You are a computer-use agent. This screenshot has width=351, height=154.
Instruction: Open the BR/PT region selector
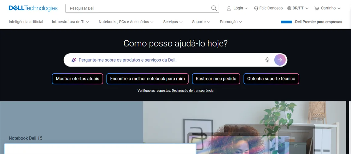pos(298,8)
